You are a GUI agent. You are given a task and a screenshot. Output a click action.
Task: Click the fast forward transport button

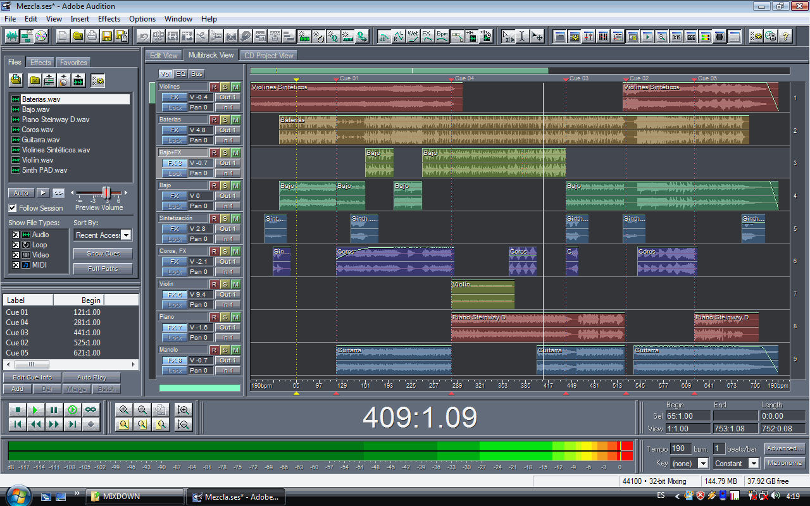(x=54, y=424)
